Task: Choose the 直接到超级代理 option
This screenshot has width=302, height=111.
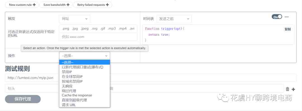Action: click(x=84, y=100)
